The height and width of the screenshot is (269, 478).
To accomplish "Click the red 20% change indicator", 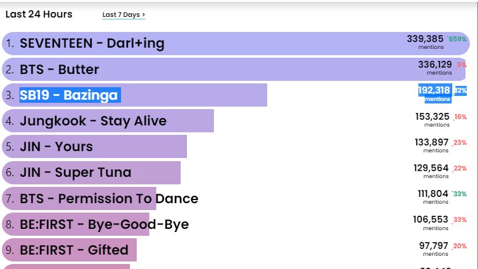I will tap(459, 246).
